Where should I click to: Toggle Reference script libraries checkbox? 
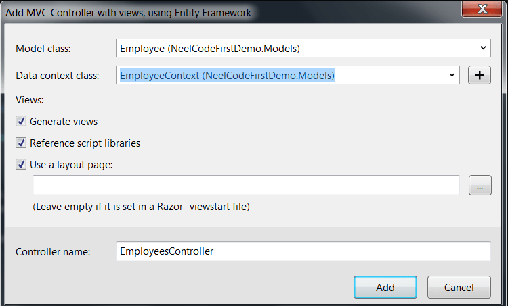tap(22, 143)
